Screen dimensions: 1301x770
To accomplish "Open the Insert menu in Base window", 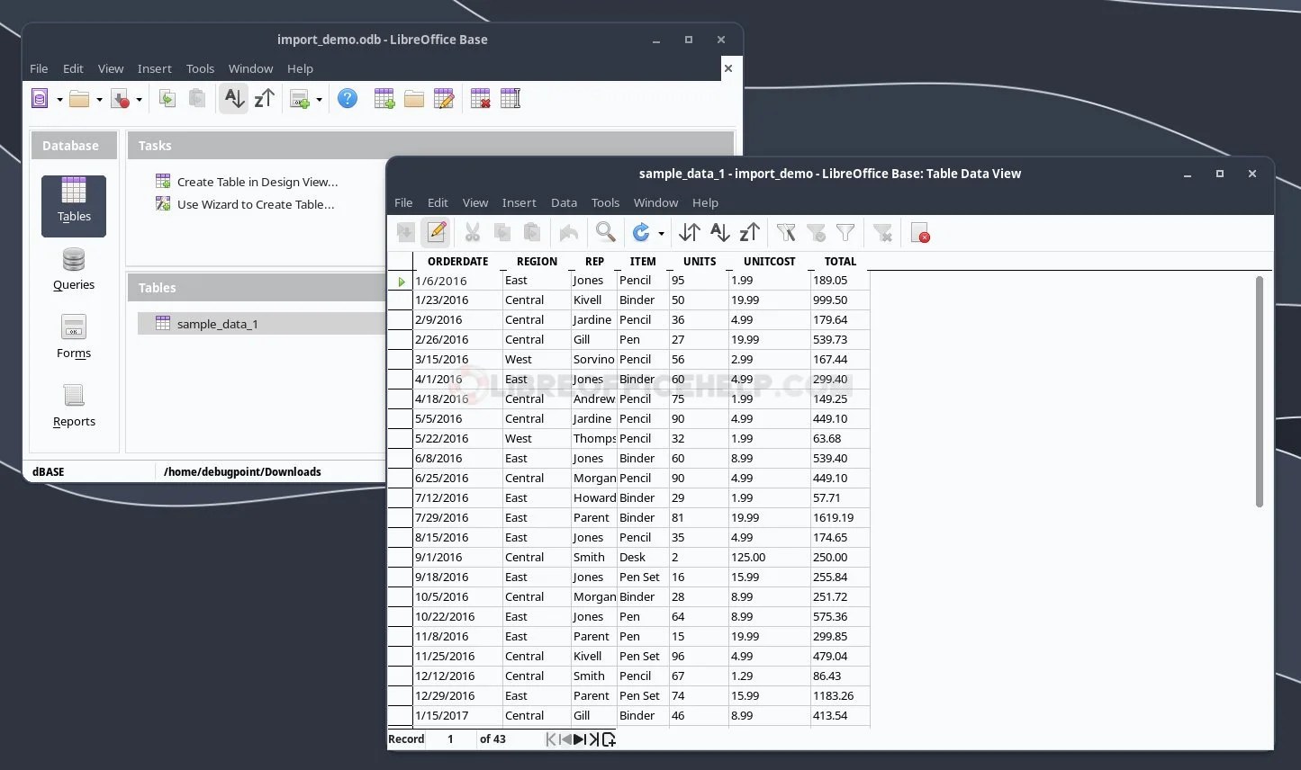I will click(x=154, y=68).
